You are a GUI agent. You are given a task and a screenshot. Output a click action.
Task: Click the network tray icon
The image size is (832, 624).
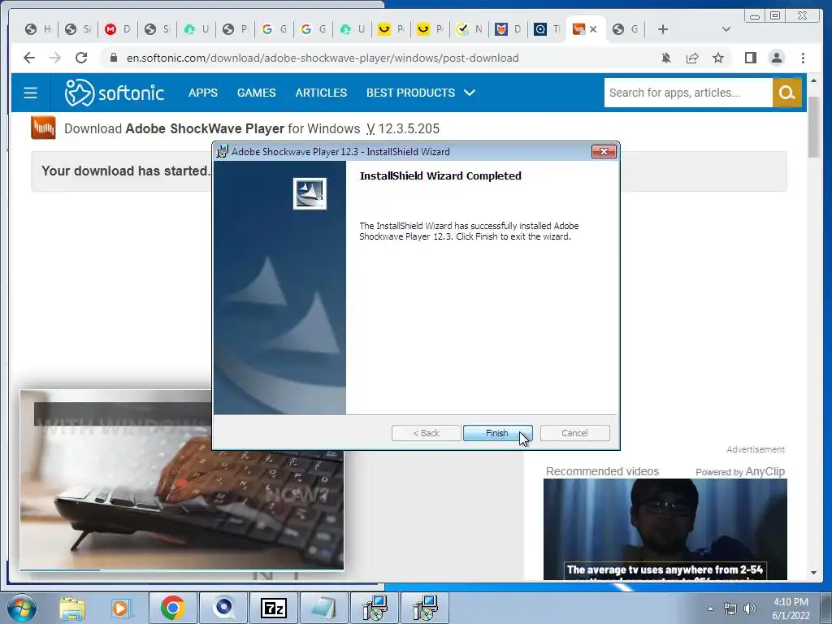click(730, 609)
